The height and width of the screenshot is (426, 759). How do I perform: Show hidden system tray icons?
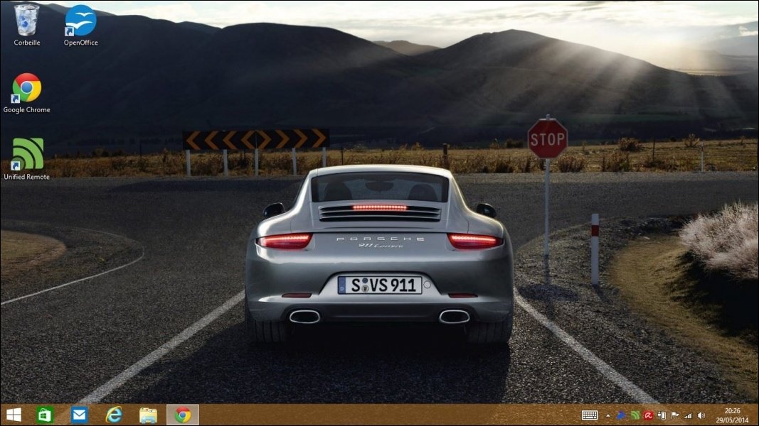[608, 415]
